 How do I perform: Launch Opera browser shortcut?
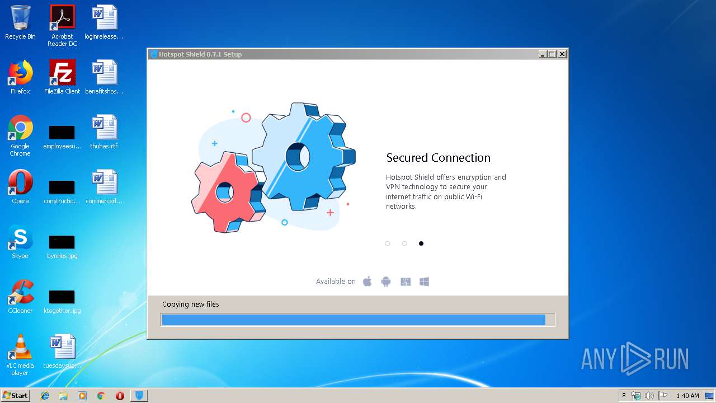click(20, 187)
